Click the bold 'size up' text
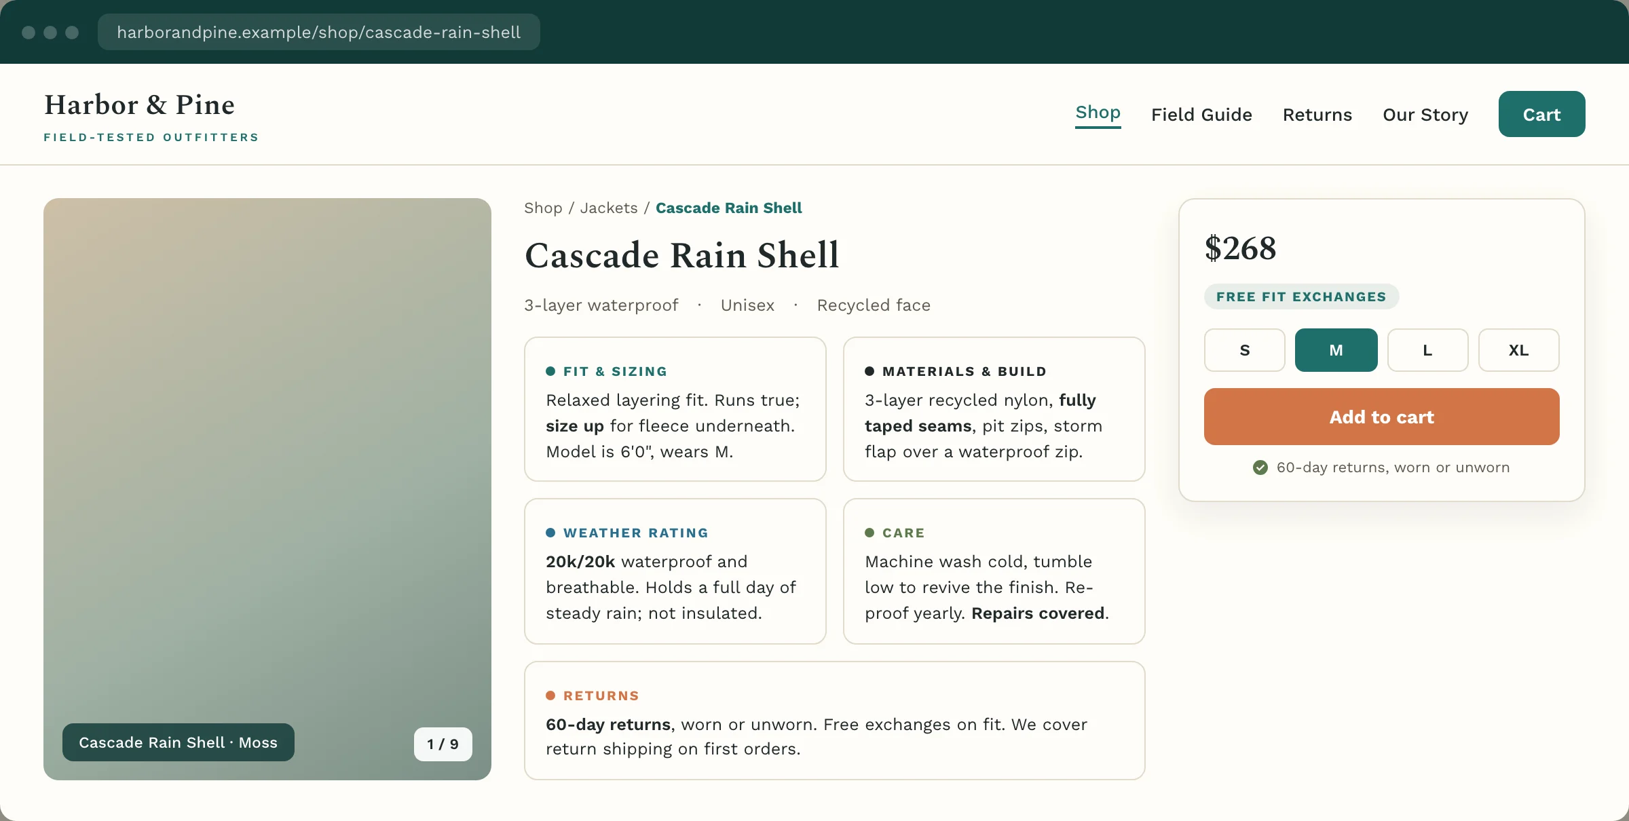Viewport: 1629px width, 821px height. pyautogui.click(x=574, y=426)
